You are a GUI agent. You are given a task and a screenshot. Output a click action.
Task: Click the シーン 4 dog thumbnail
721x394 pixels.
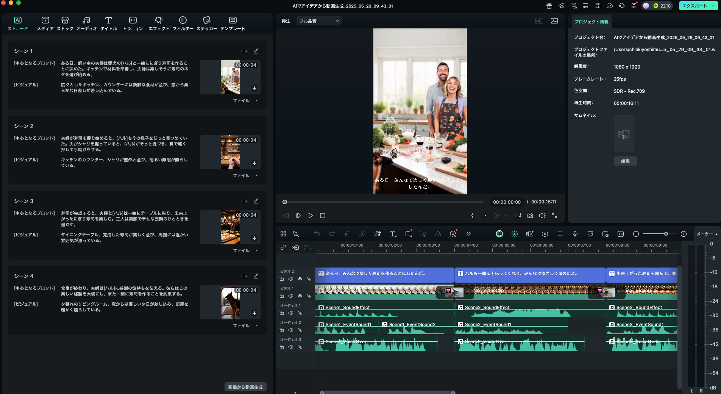coord(230,303)
